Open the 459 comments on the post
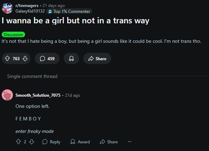This screenshot has width=209, height=151. (x=47, y=58)
